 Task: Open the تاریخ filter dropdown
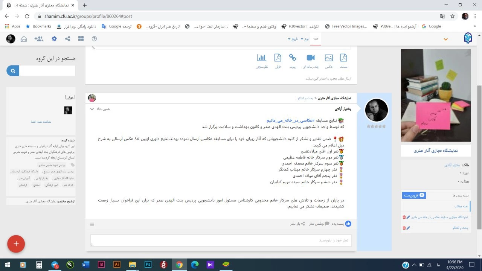coord(293,39)
